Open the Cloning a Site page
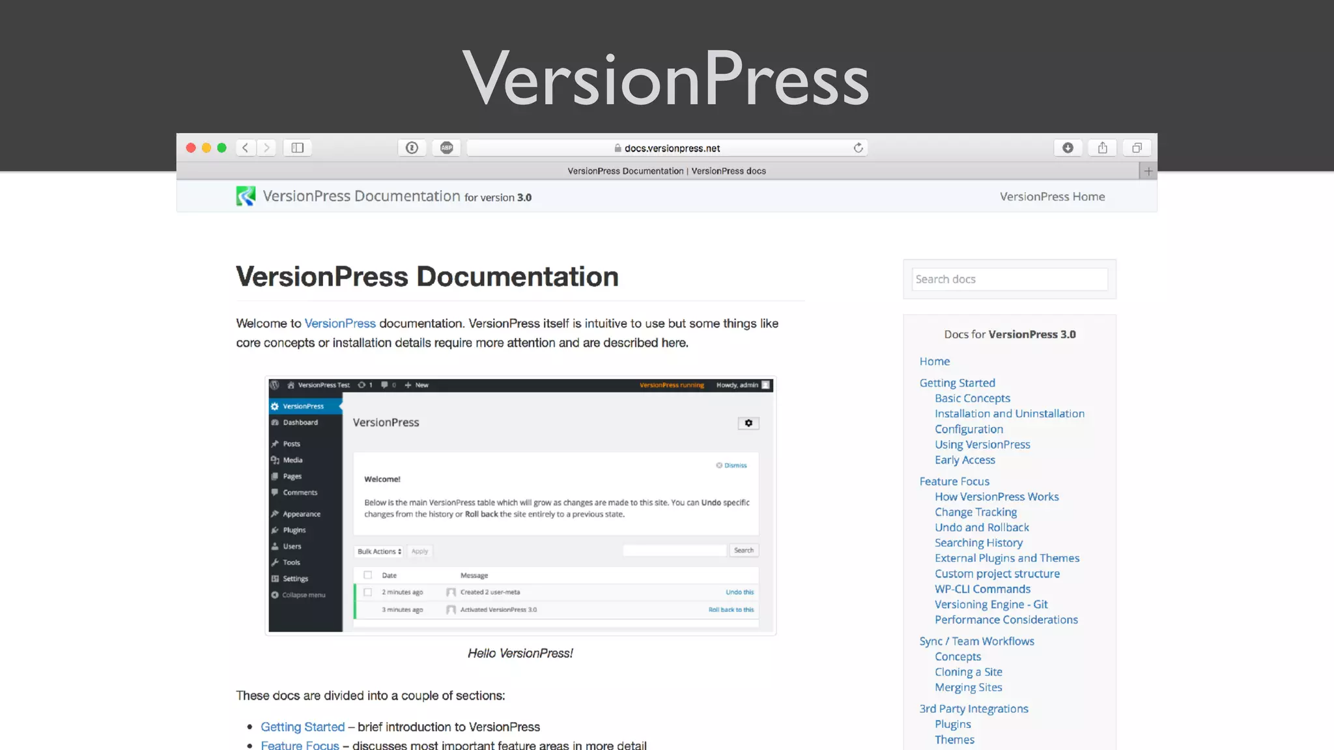The height and width of the screenshot is (750, 1334). click(968, 672)
